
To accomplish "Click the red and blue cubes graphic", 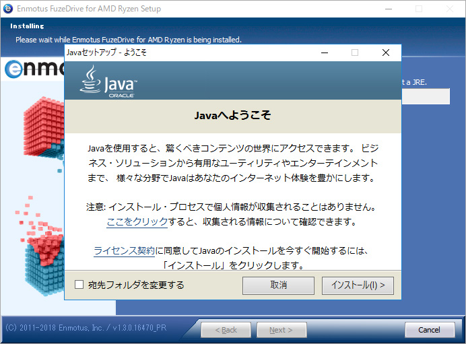I will [x=35, y=202].
